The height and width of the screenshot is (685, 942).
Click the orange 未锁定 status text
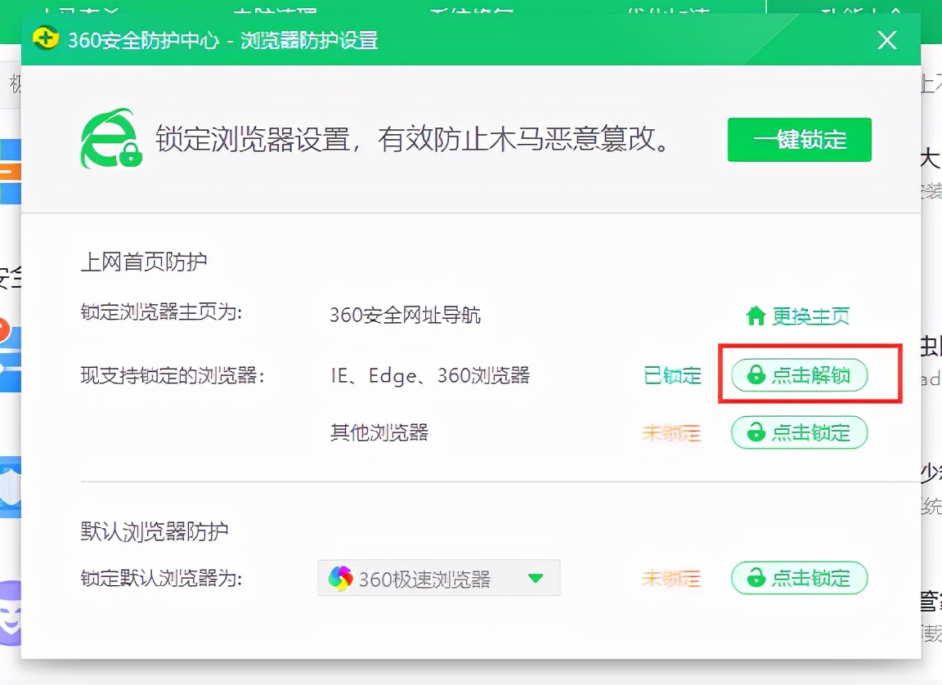point(671,432)
